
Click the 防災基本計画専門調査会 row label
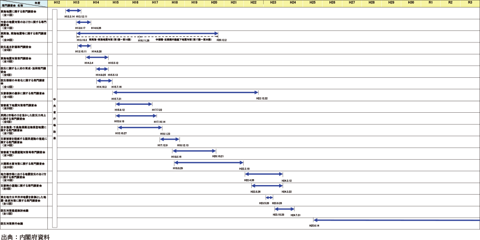click(x=16, y=47)
